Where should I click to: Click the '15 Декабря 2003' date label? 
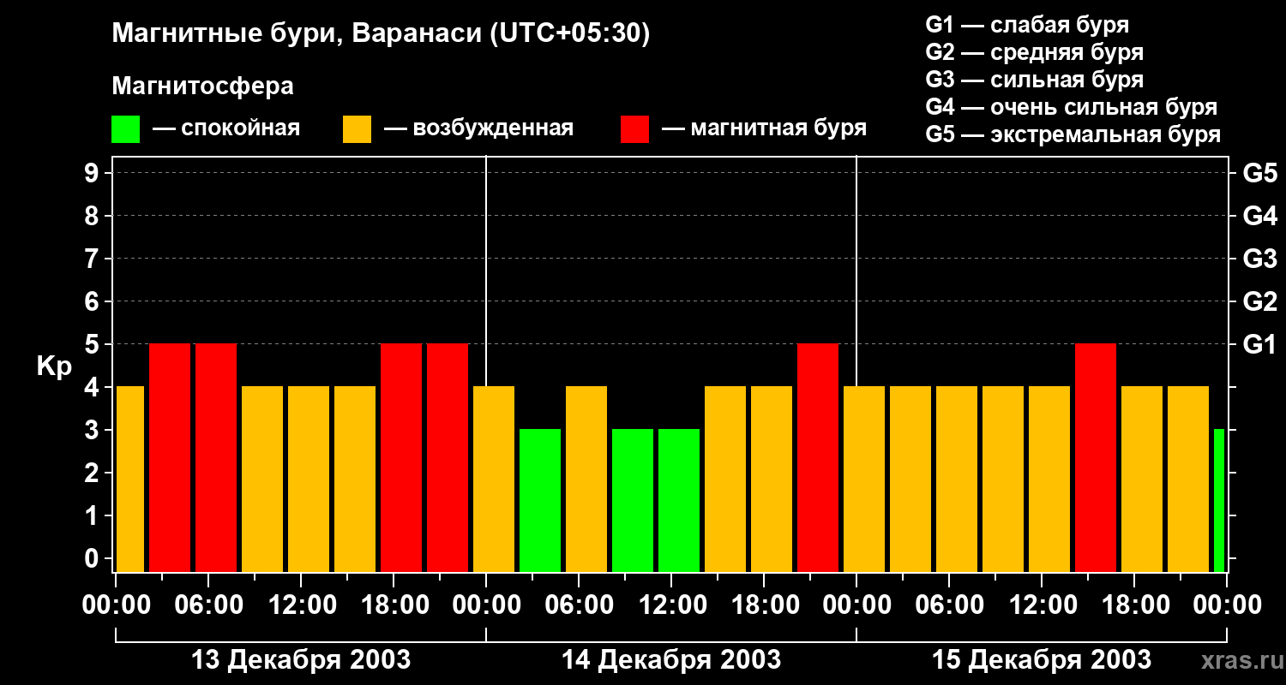pos(1042,660)
